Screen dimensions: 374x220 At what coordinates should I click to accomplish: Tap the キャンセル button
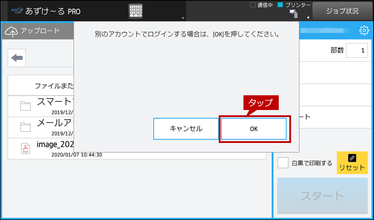pyautogui.click(x=186, y=129)
